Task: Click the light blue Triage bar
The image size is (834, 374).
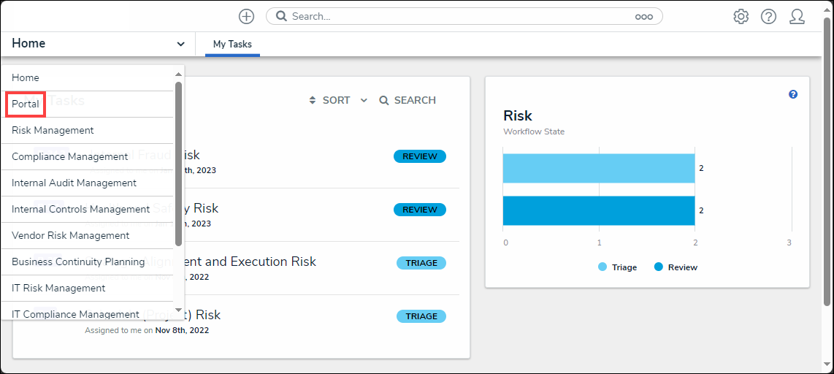Action: click(598, 168)
